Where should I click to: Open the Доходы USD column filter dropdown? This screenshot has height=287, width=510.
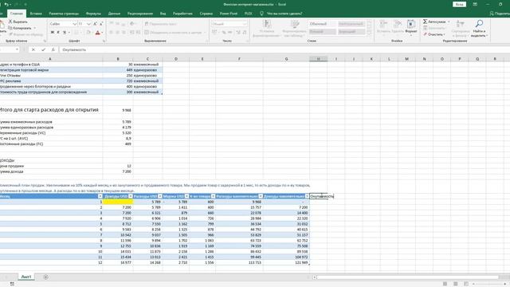[131, 196]
